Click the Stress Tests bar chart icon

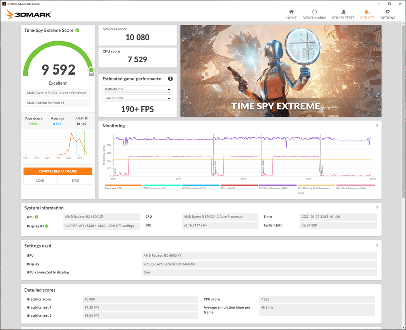(x=343, y=12)
